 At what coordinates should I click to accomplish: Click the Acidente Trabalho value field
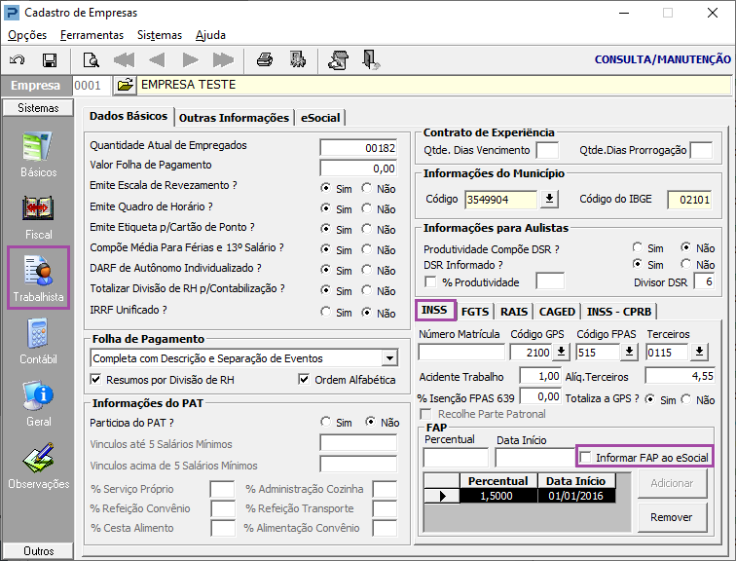[x=540, y=376]
